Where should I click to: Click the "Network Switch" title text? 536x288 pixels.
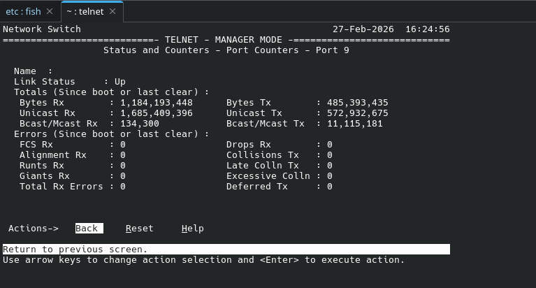(42, 29)
